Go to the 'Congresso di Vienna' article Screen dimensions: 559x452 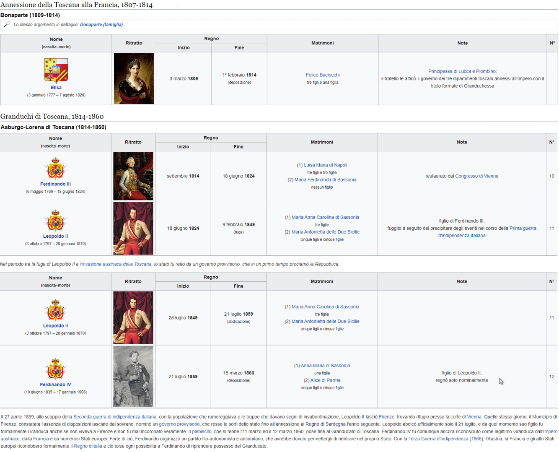tap(476, 176)
